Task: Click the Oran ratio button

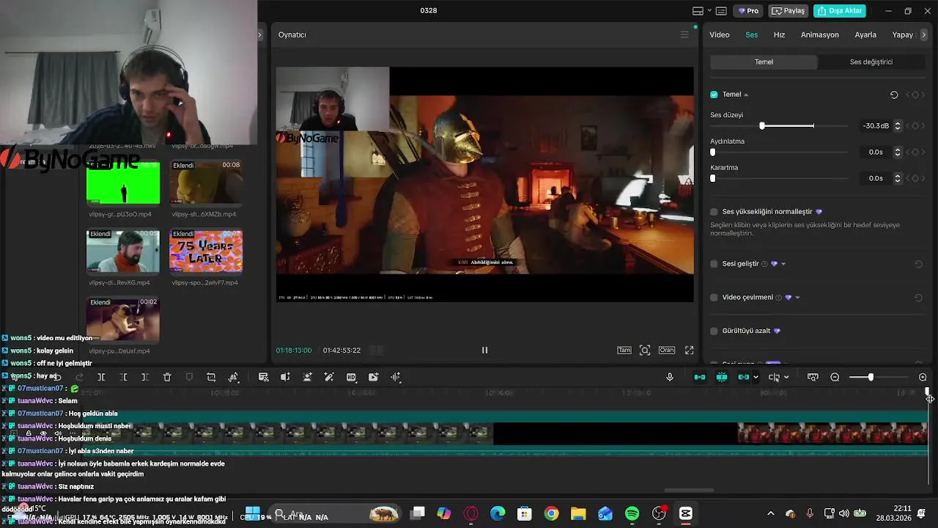Action: tap(666, 351)
